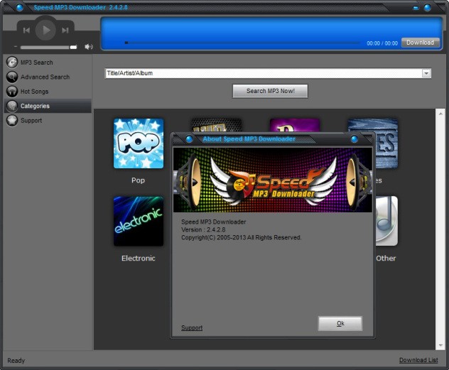Mute audio with the speaker icon
The width and height of the screenshot is (449, 370).
pyautogui.click(x=89, y=47)
